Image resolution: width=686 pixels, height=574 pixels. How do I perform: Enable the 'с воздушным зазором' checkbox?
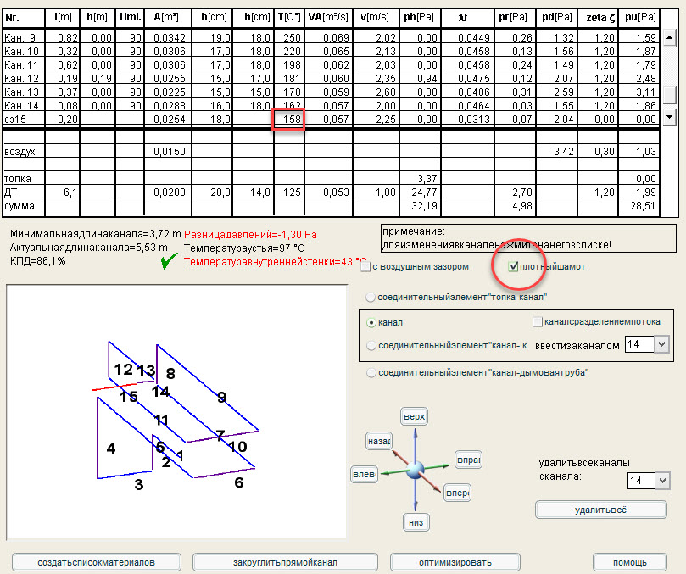pos(365,267)
